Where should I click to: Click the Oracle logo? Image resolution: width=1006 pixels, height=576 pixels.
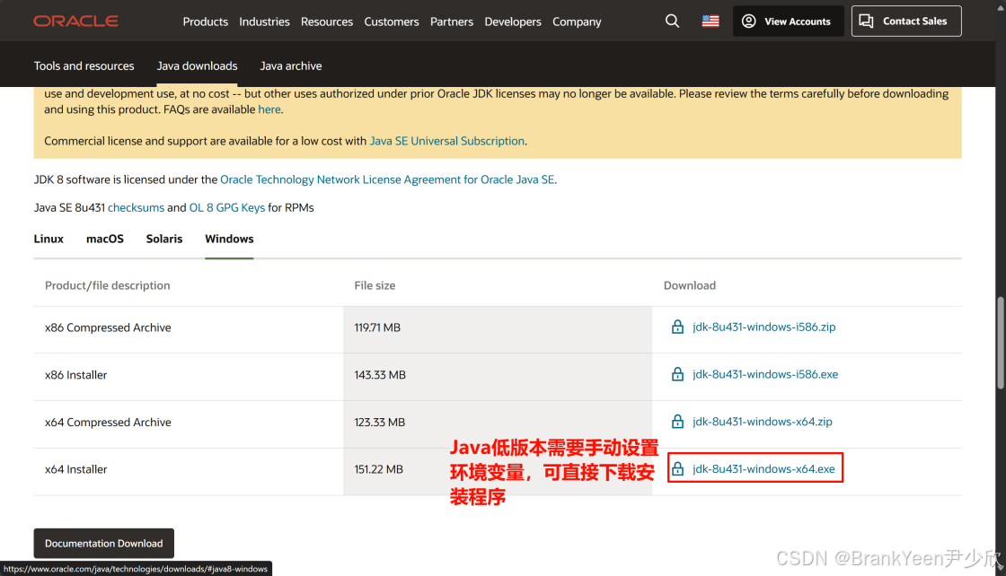point(75,22)
